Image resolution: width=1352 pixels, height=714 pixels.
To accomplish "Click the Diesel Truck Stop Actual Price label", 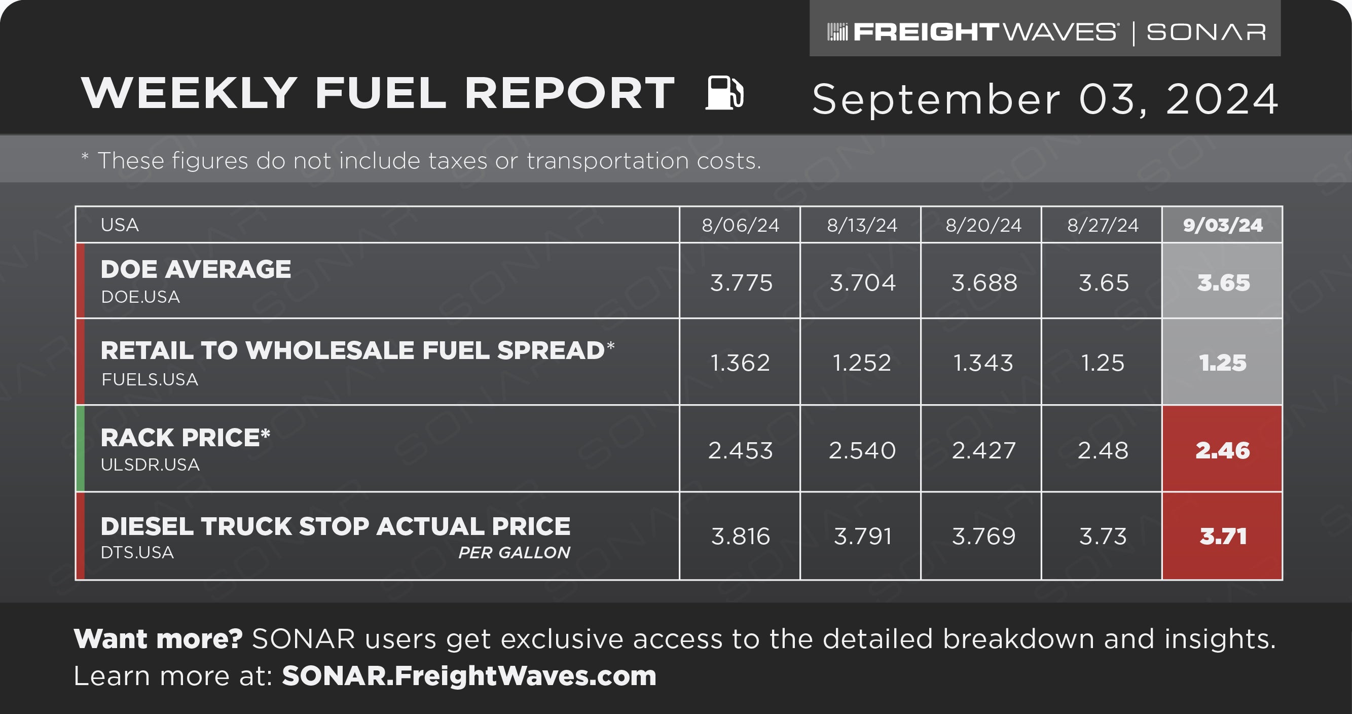I will coord(335,526).
